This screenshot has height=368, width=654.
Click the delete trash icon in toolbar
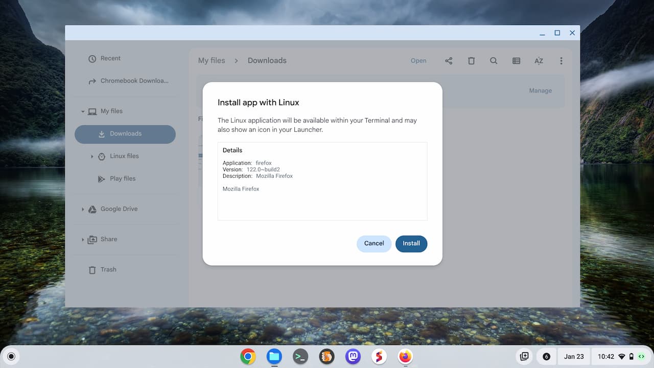[x=471, y=61]
